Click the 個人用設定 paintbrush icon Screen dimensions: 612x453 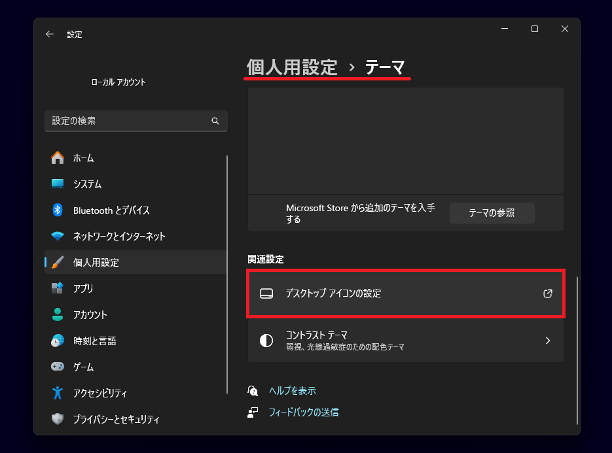pos(58,262)
